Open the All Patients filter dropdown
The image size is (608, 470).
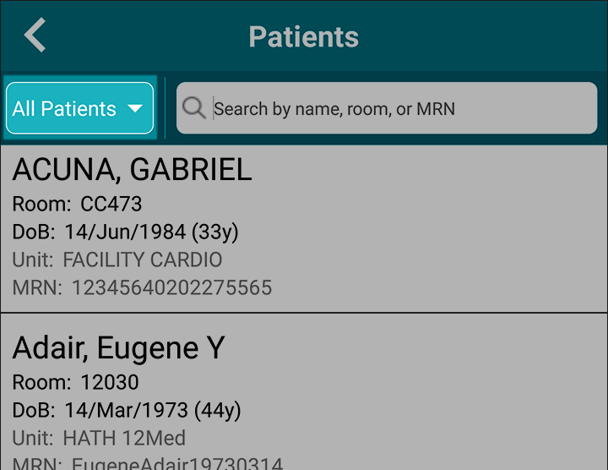coord(80,108)
